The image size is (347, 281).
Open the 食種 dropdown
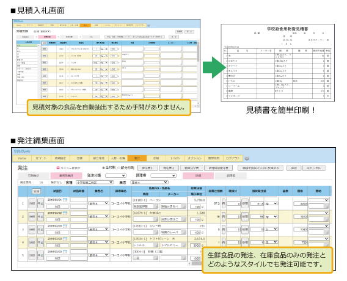click(x=95, y=182)
